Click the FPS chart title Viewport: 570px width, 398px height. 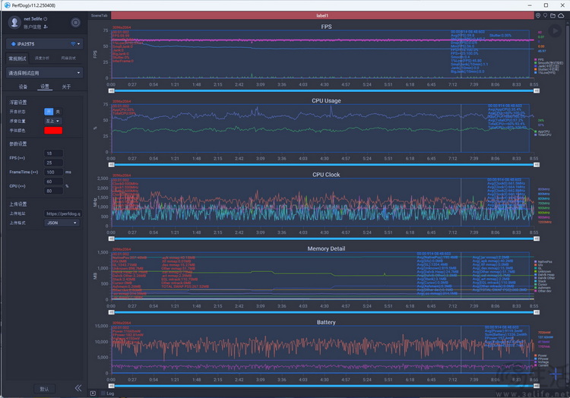[326, 27]
